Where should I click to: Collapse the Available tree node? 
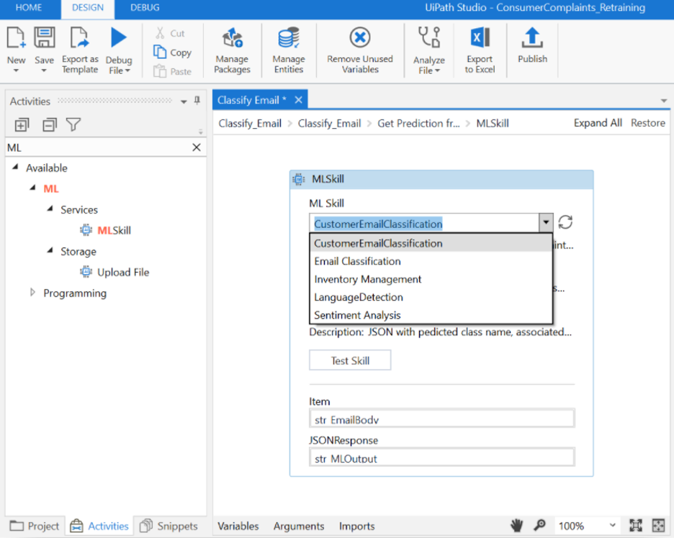15,167
